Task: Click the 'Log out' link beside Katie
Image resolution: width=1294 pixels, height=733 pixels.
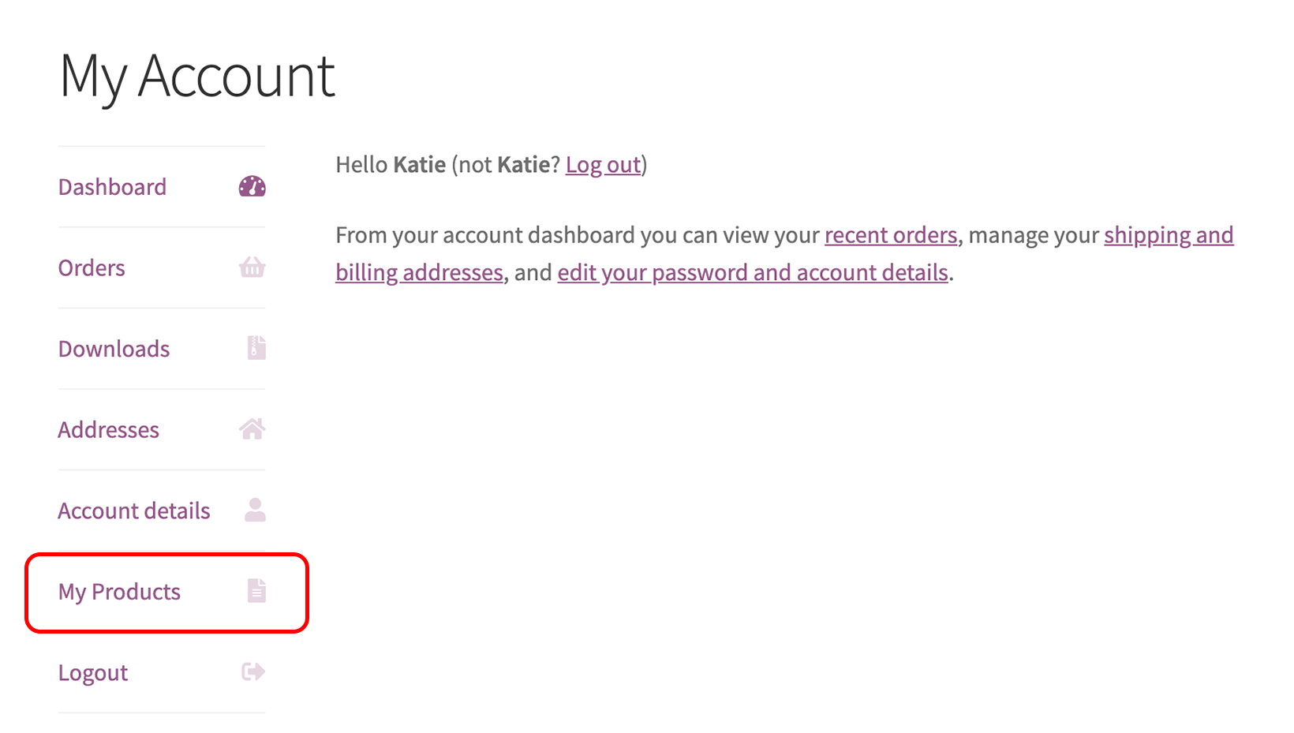Action: point(603,165)
